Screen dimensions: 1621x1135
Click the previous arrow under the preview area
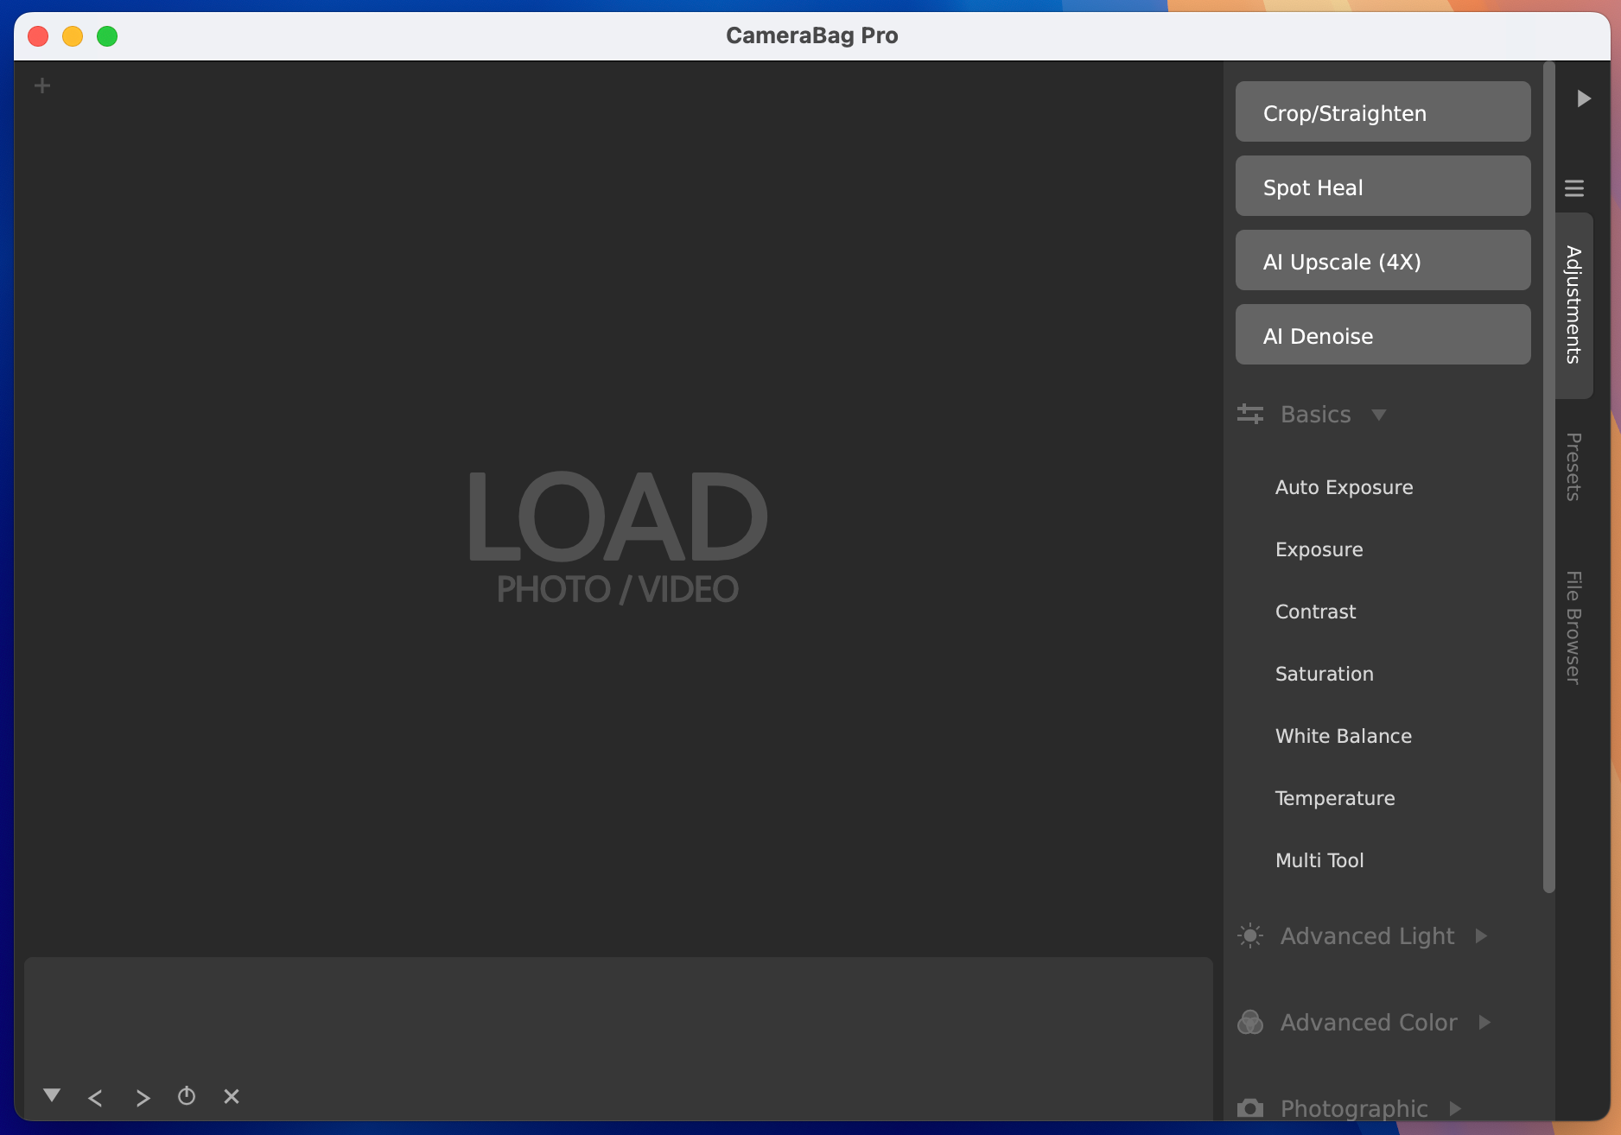tap(96, 1097)
